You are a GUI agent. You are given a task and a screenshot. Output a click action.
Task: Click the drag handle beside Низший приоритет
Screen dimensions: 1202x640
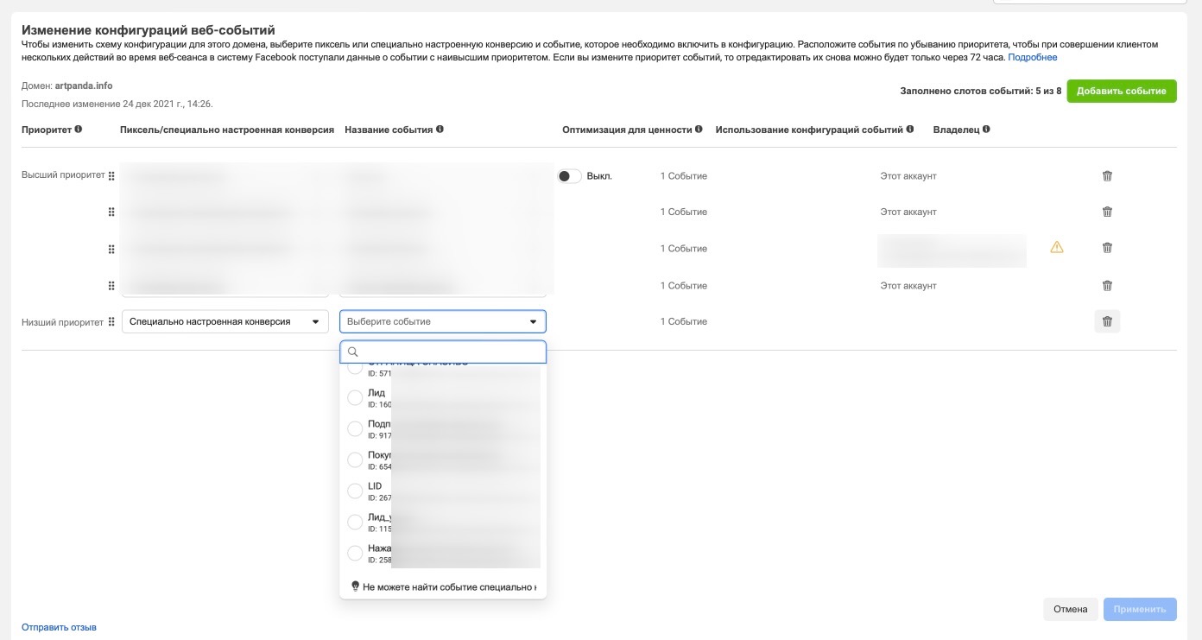coord(111,321)
